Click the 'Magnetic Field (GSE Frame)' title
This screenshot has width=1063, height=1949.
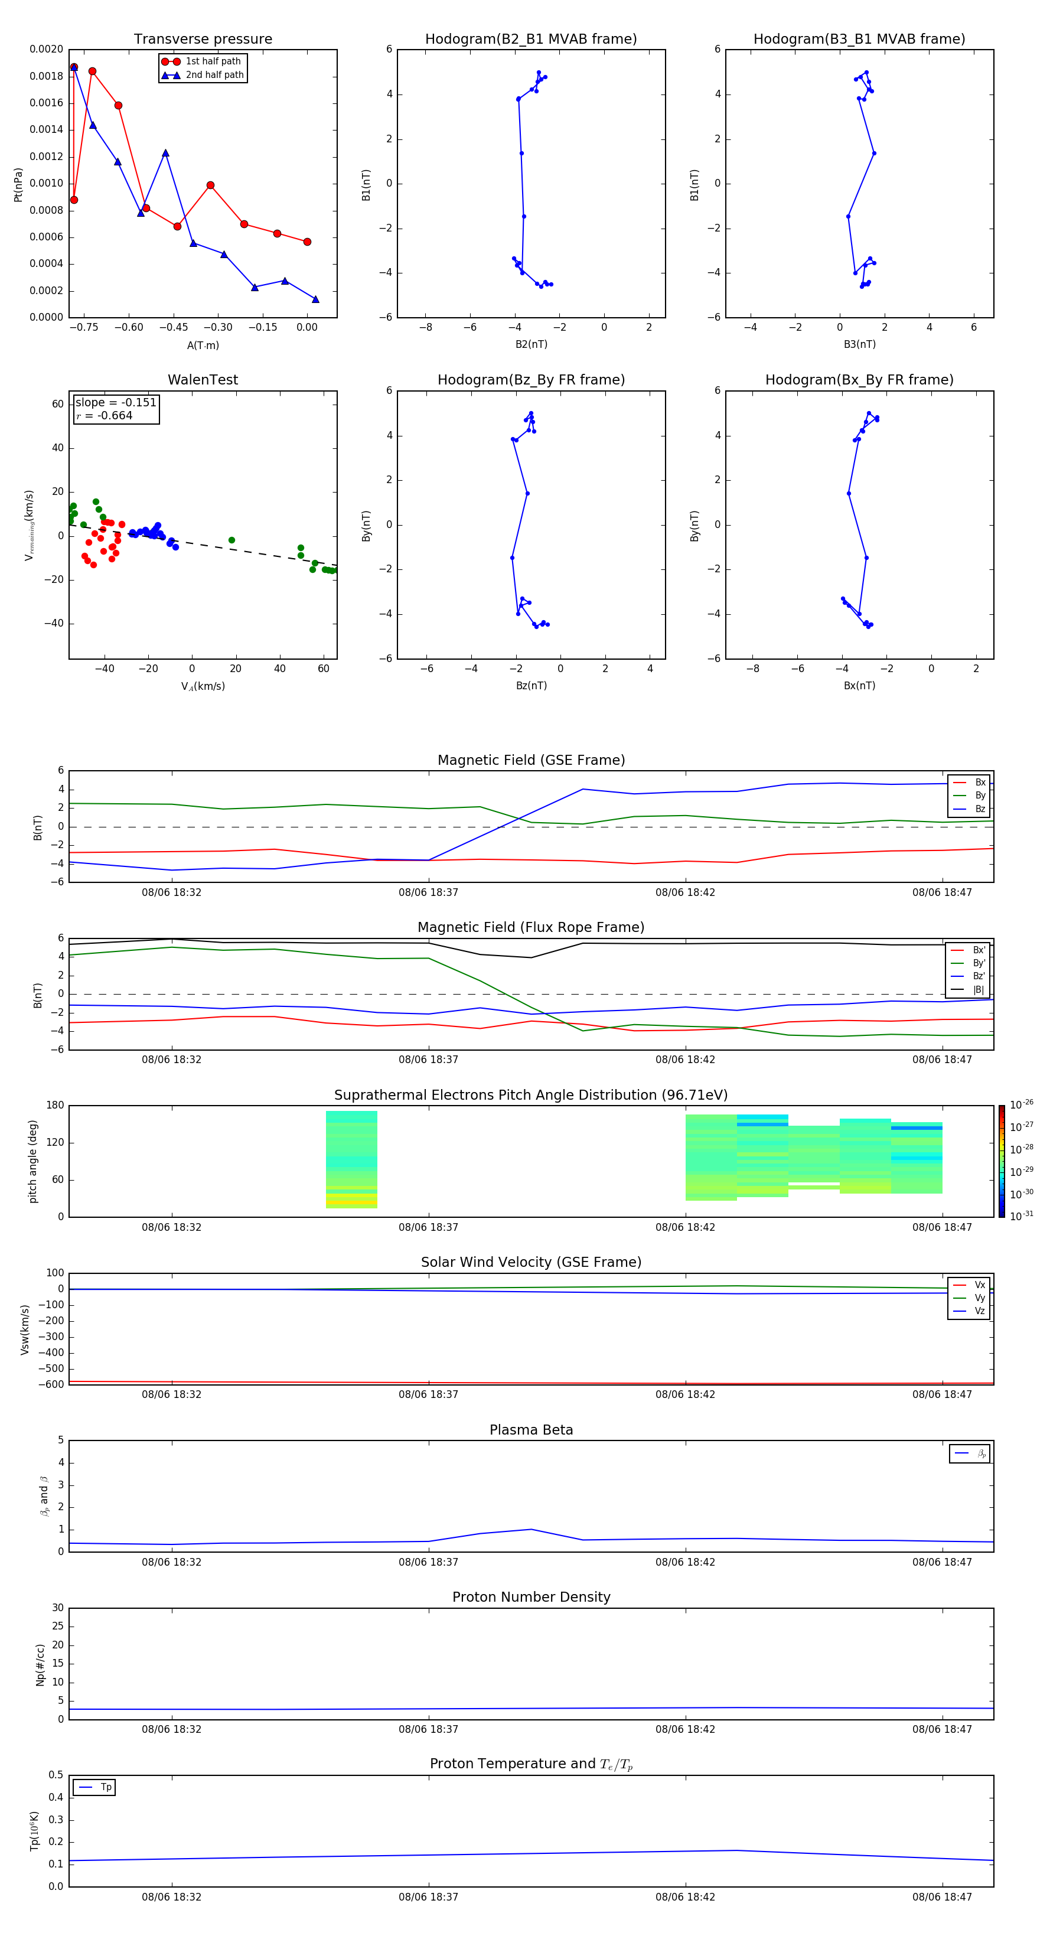[531, 760]
